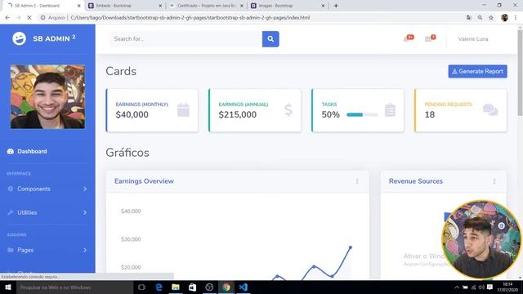Viewport: 523px width, 294px height.
Task: Open Microsoft Store from the taskbar
Action: coord(193,287)
